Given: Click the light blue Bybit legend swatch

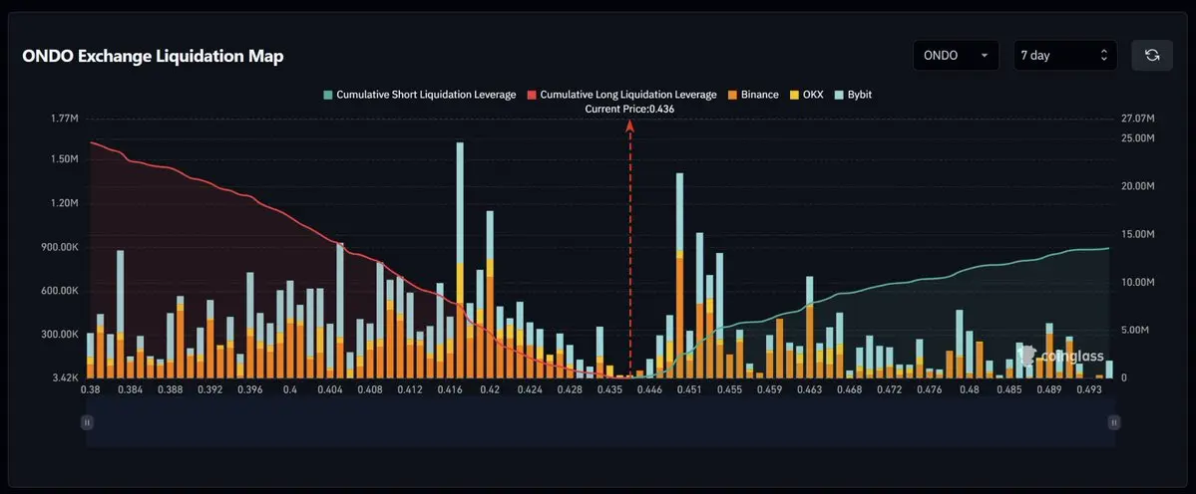Looking at the screenshot, I should click(838, 96).
